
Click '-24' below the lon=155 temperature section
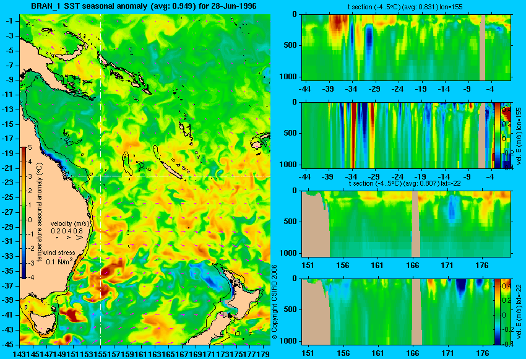[x=397, y=89]
